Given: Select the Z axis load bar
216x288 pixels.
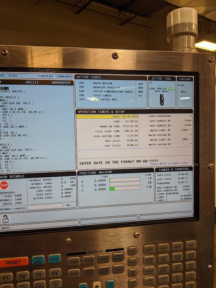Looking at the screenshot, I should coord(125,188).
